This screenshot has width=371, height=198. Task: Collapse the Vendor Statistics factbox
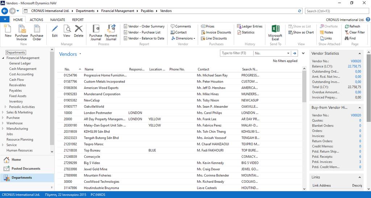(360, 54)
